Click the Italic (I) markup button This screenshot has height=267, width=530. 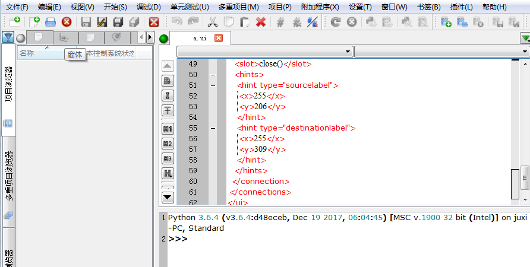168,96
